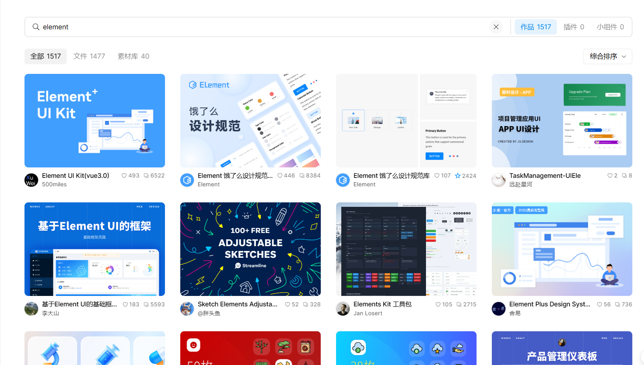
Task: Click heart icon beside 107
Action: point(437,175)
